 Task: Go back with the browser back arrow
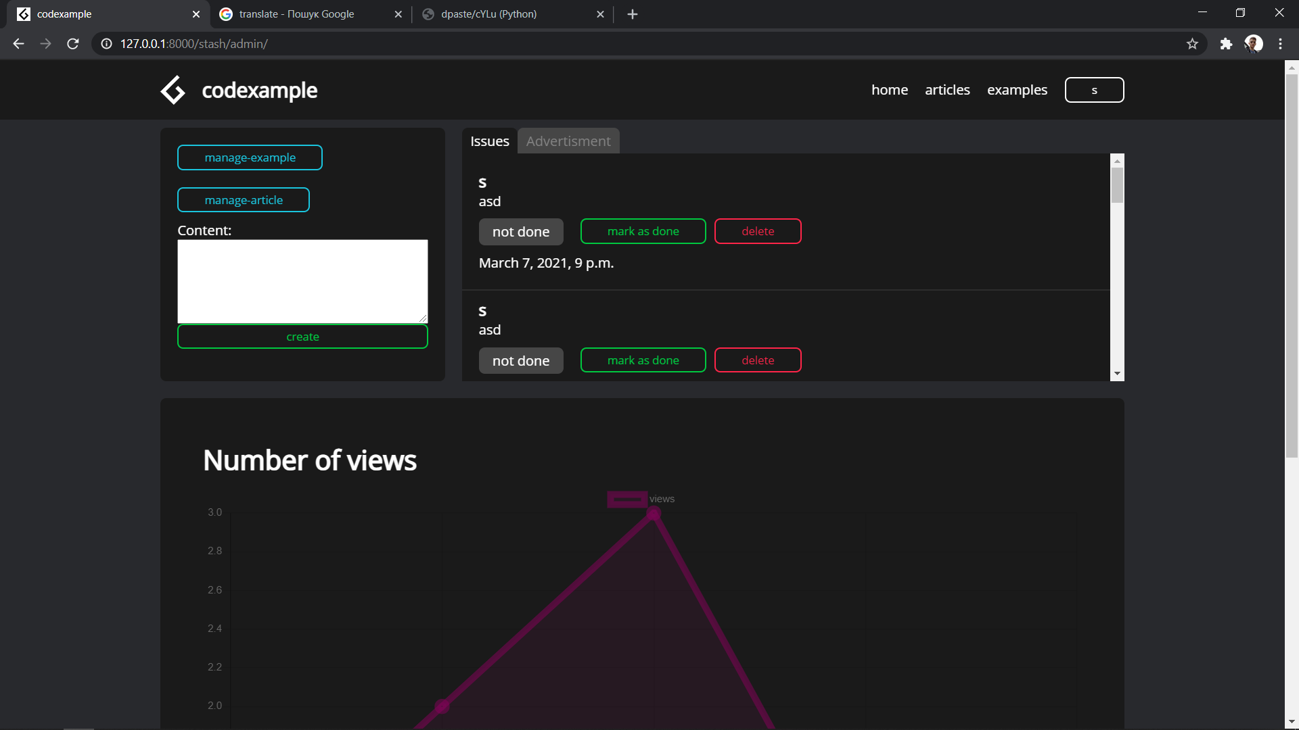point(18,44)
